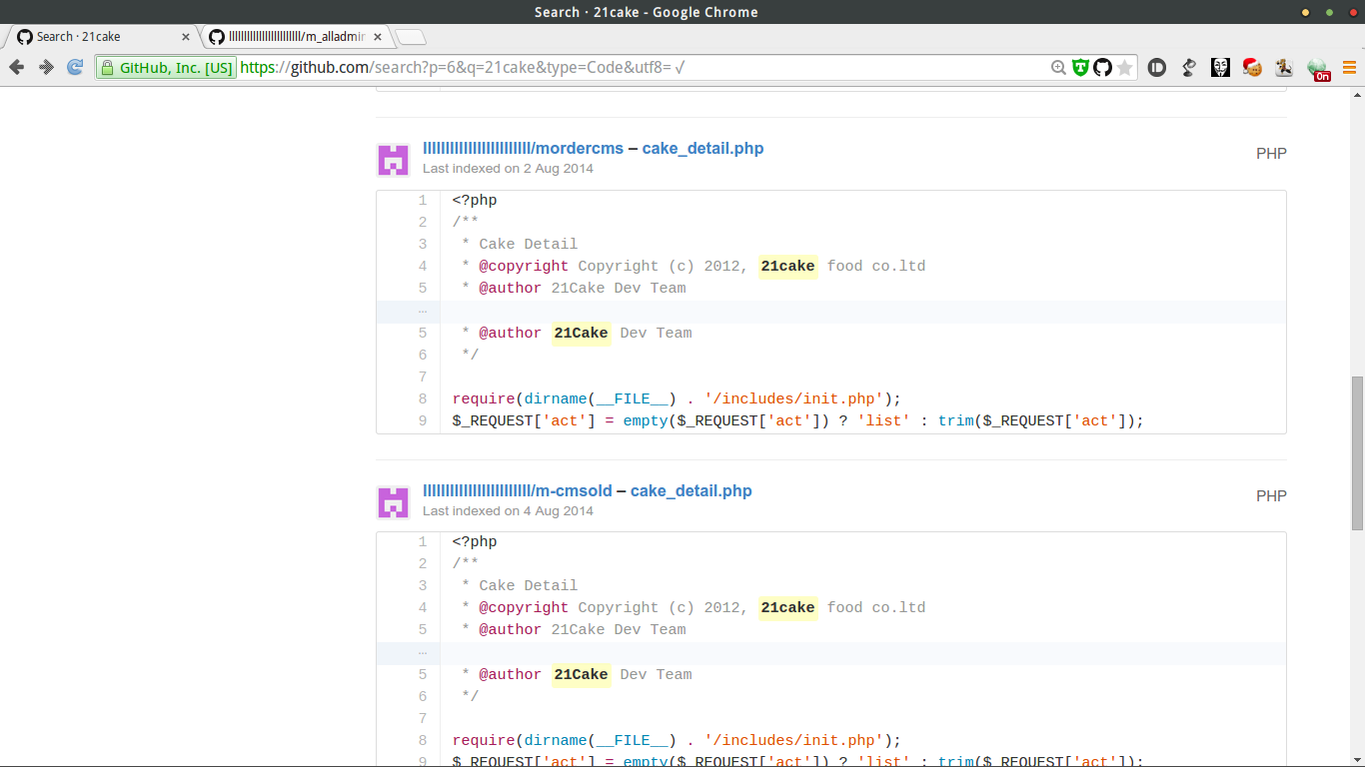The height and width of the screenshot is (767, 1365).
Task: Open the Santa hat cookie extension
Action: point(1252,68)
